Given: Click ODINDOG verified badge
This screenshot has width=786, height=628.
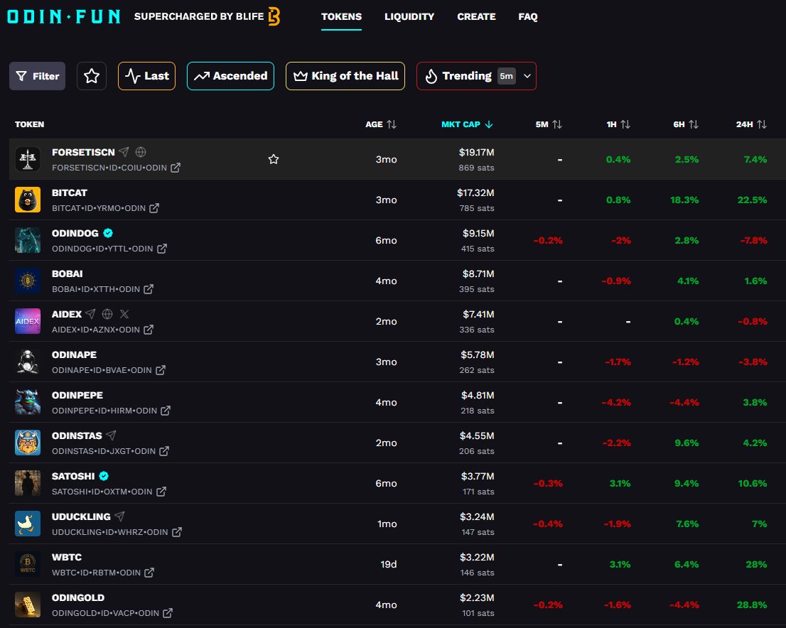Looking at the screenshot, I should tap(108, 233).
